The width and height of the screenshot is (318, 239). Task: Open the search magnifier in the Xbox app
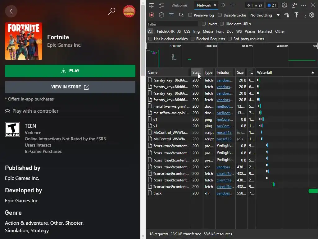[x=111, y=11]
